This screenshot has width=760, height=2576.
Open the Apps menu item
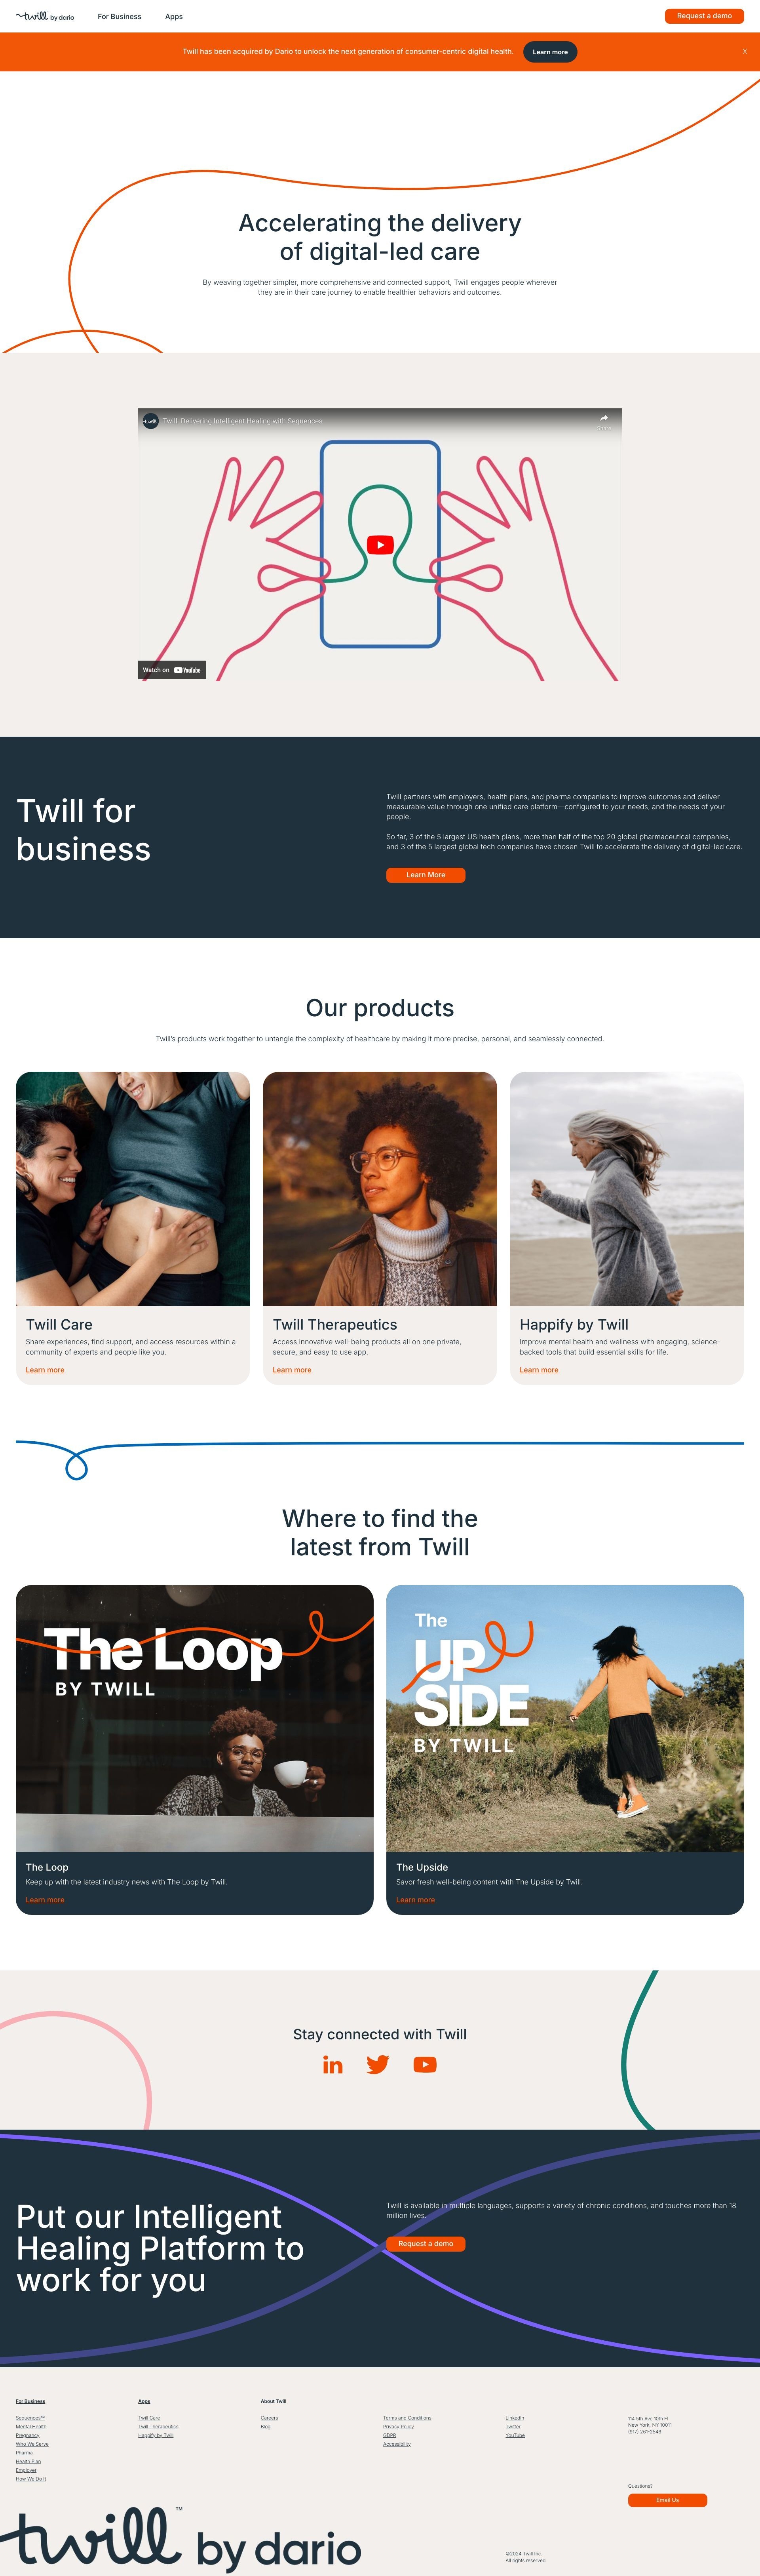coord(174,16)
